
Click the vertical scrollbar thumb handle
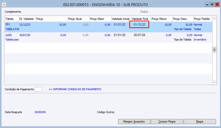214,50
